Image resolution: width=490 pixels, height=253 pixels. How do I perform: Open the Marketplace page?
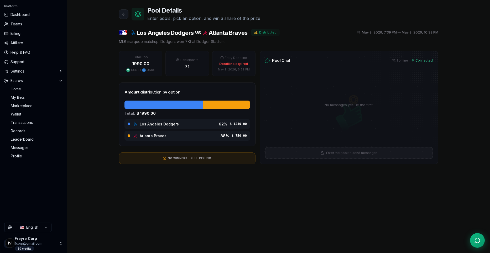(36, 106)
